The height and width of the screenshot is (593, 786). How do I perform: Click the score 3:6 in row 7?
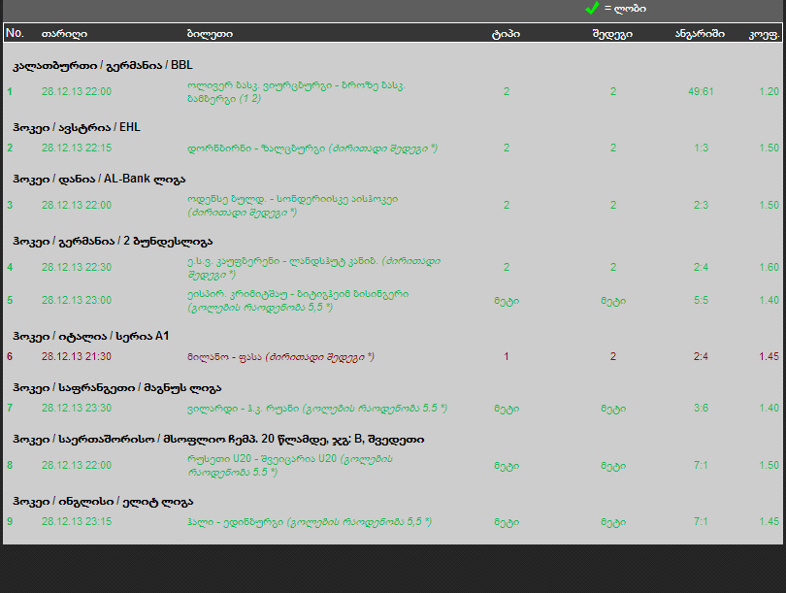pyautogui.click(x=701, y=408)
